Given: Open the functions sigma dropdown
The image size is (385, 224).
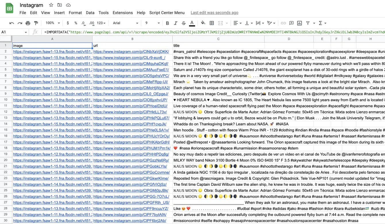Looking at the screenshot, I should click(322, 23).
